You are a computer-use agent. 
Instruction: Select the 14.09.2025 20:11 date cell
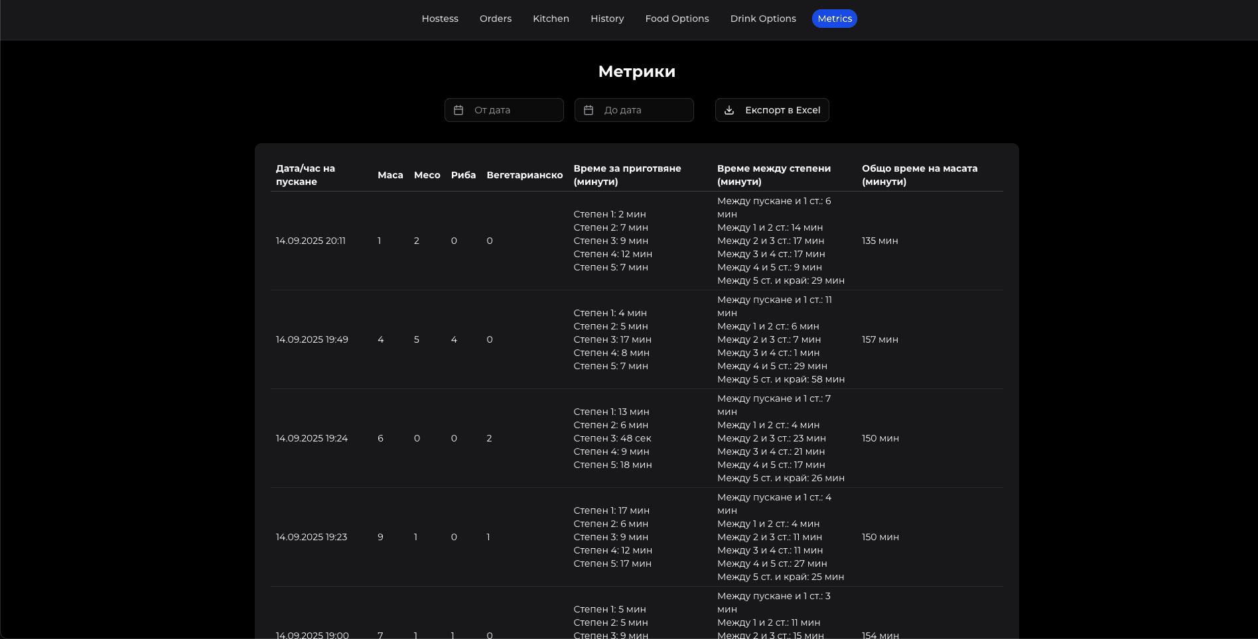click(311, 241)
